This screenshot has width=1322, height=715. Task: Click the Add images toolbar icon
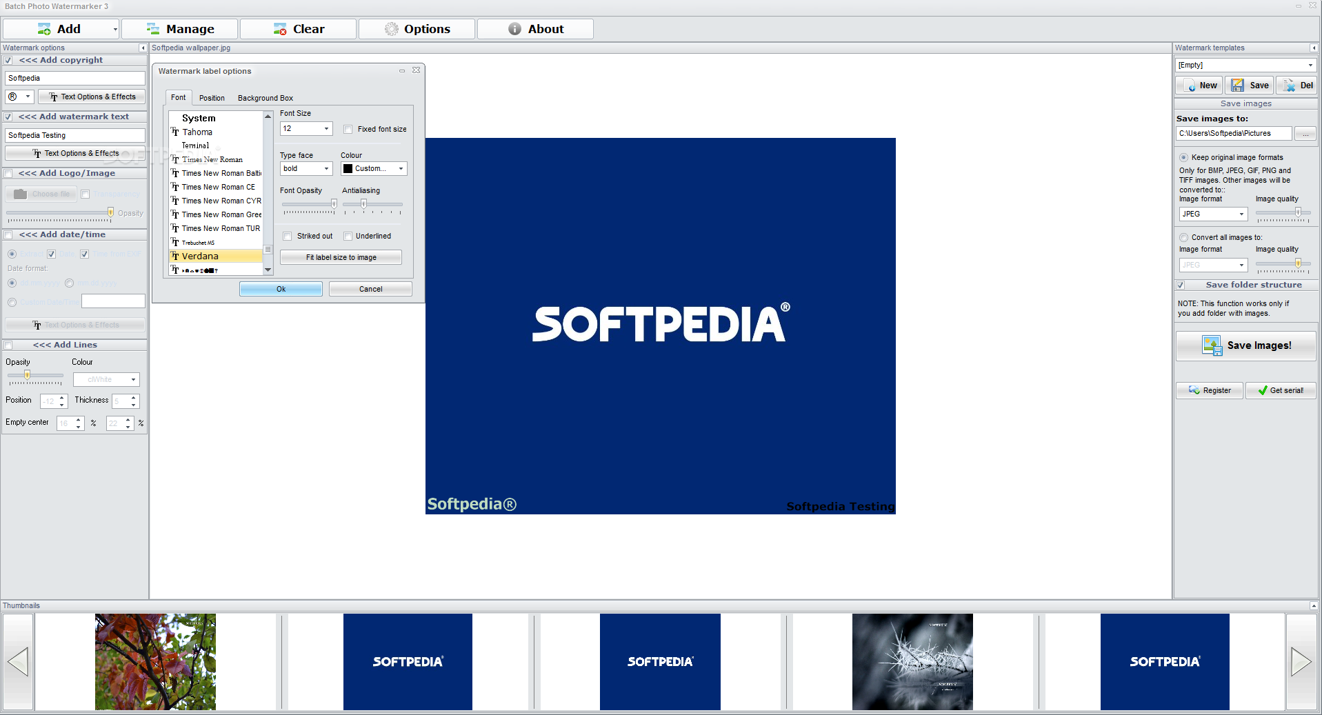pyautogui.click(x=44, y=29)
